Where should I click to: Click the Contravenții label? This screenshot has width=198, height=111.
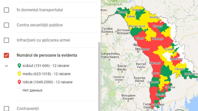tap(28, 108)
